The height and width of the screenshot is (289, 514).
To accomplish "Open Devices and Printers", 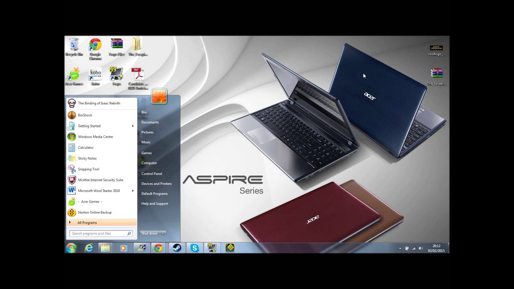I will (x=157, y=184).
